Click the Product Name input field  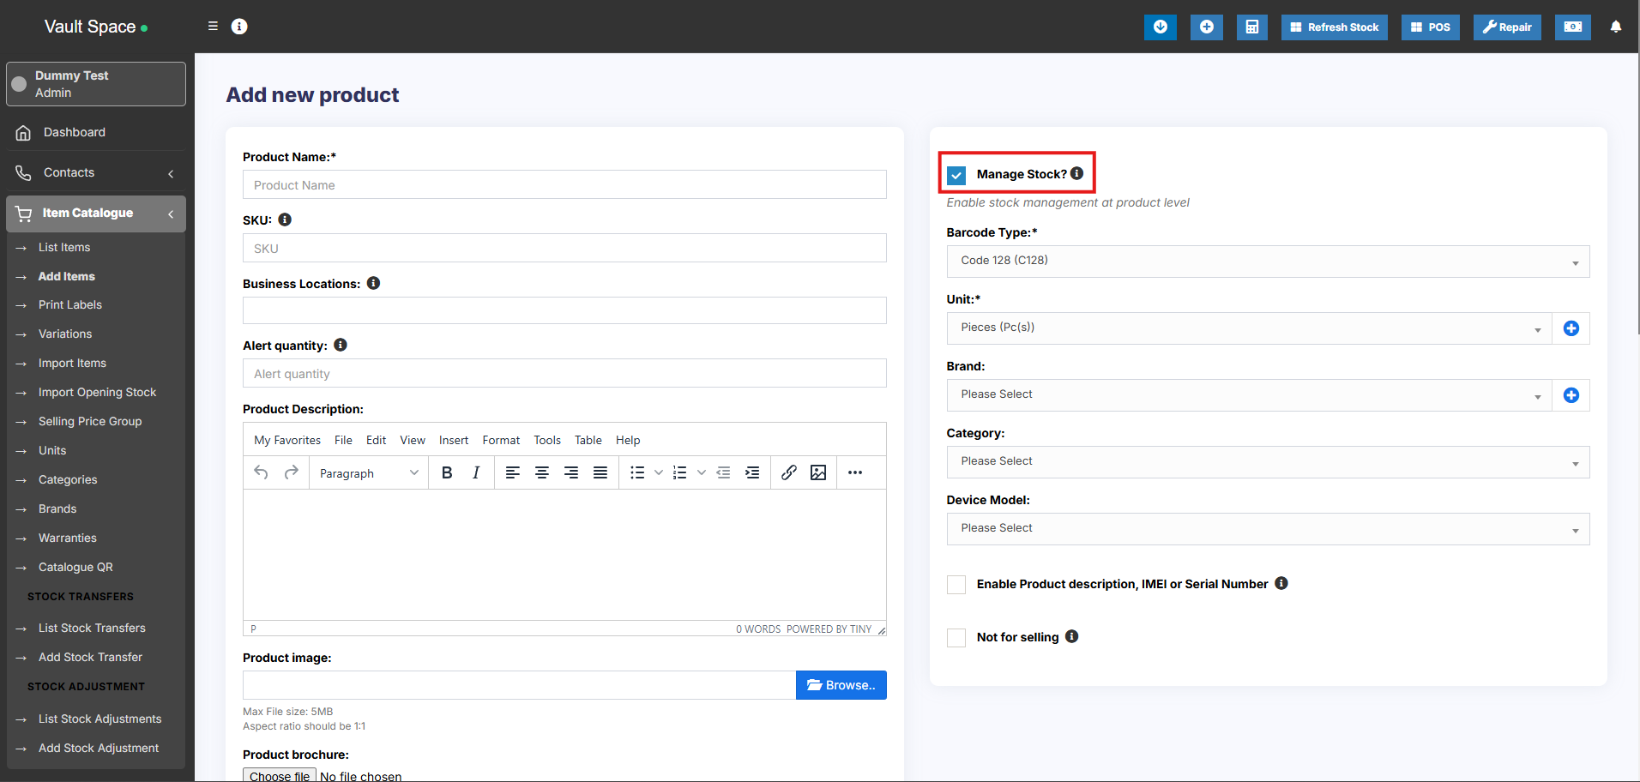(564, 185)
